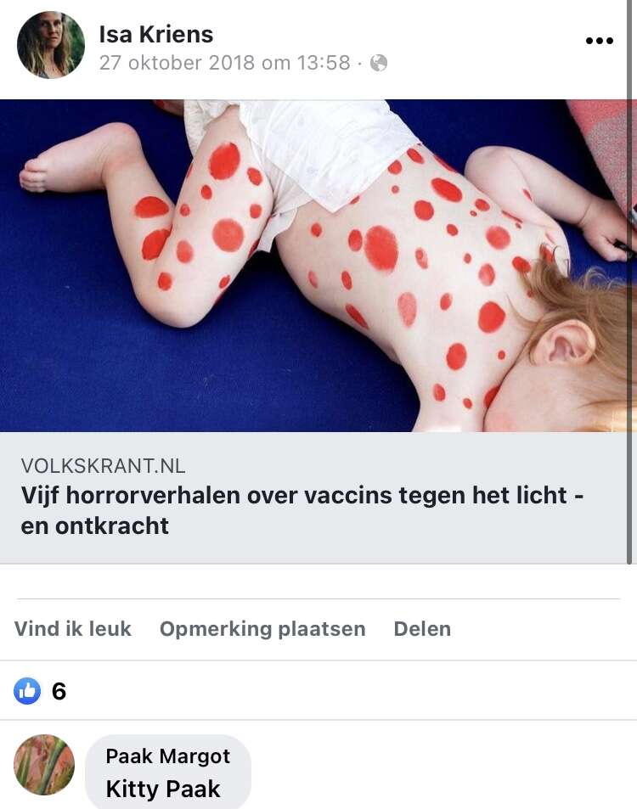Click Delen to share the post

tap(422, 629)
